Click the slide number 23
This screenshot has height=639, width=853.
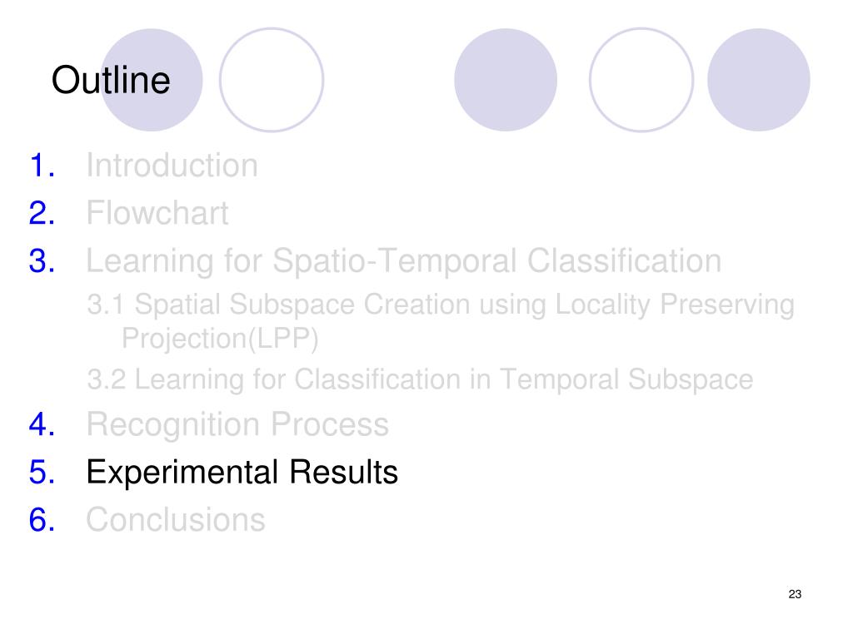795,594
